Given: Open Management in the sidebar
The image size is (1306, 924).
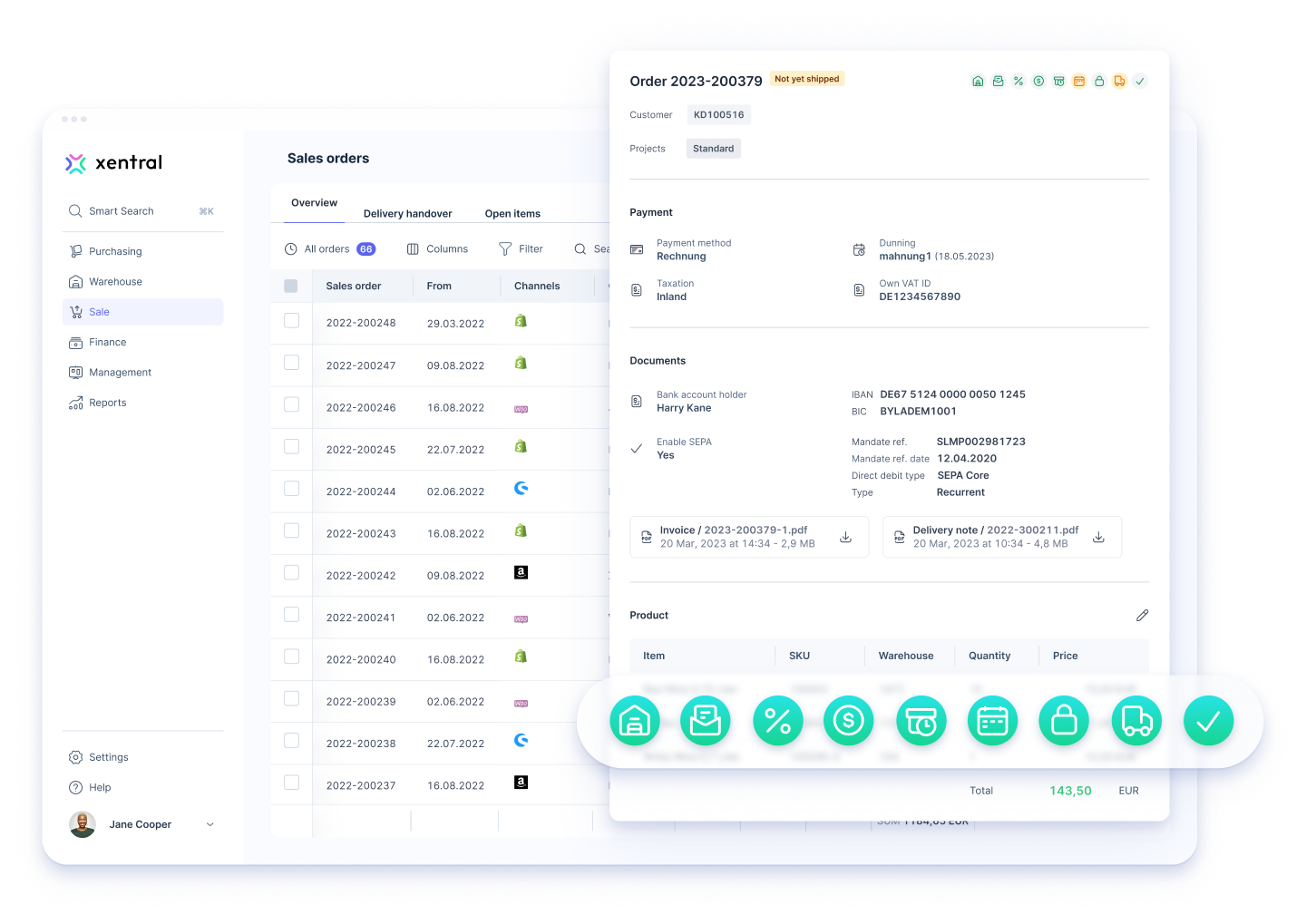Looking at the screenshot, I should pyautogui.click(x=143, y=373).
